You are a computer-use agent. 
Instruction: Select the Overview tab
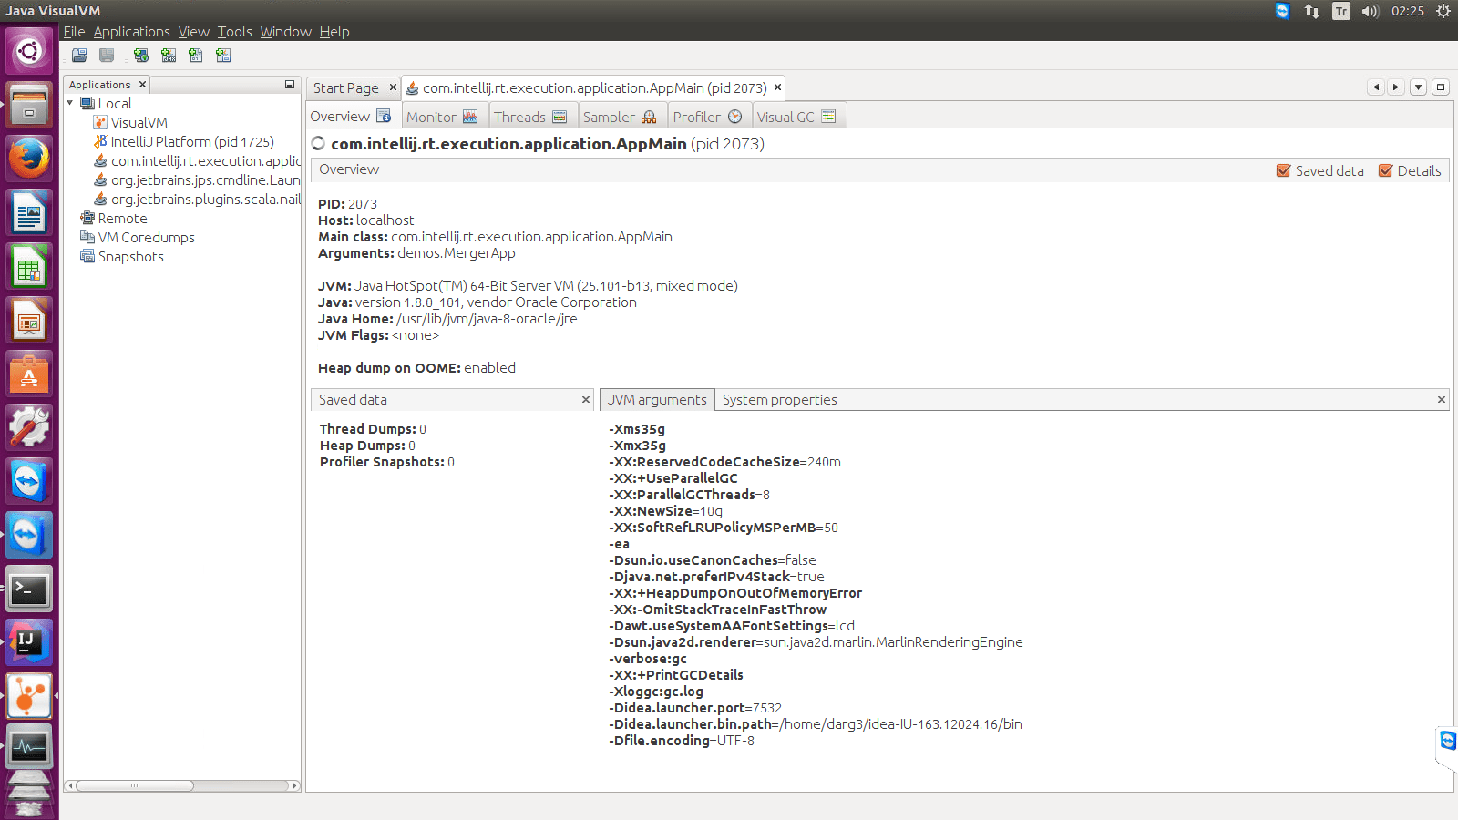point(352,117)
